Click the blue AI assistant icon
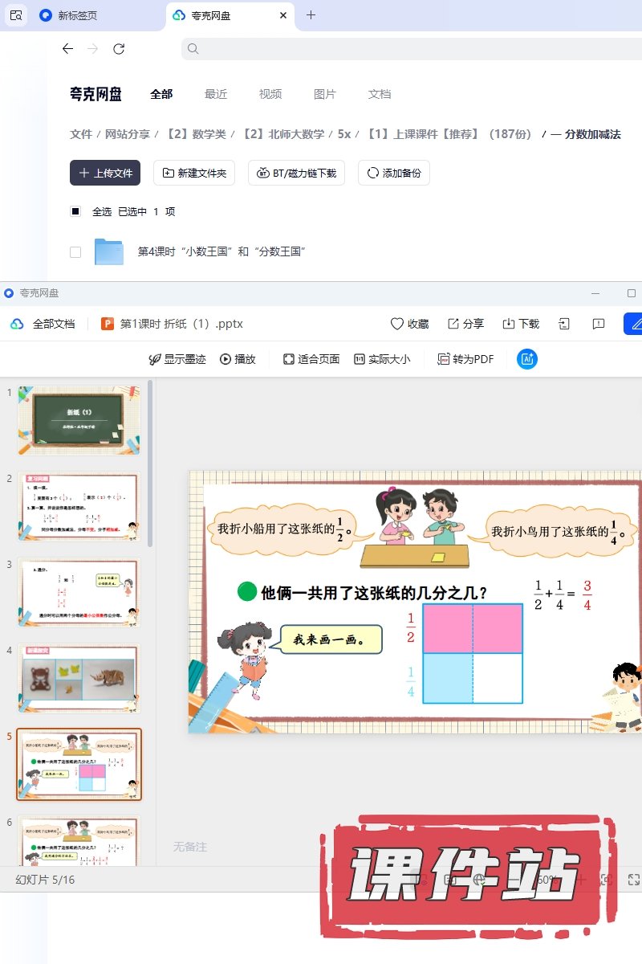Image resolution: width=642 pixels, height=964 pixels. (x=527, y=359)
